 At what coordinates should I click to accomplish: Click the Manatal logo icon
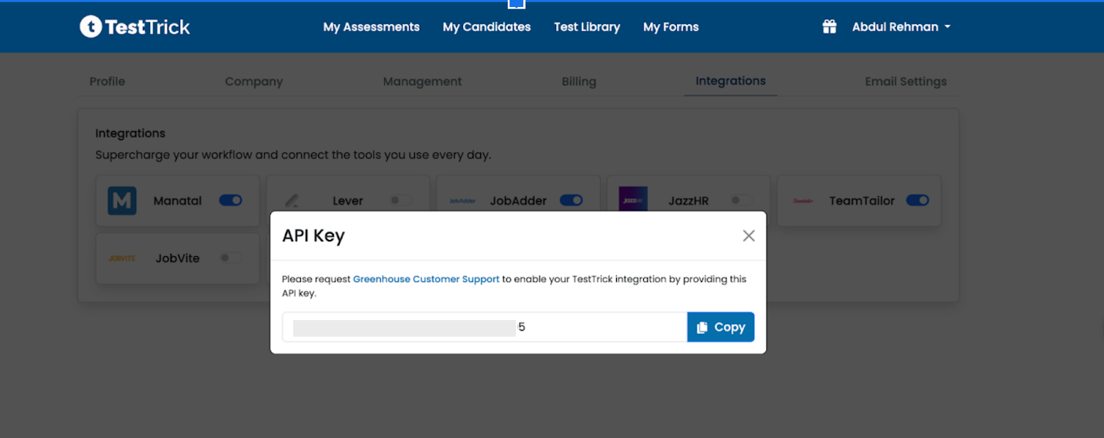pyautogui.click(x=122, y=201)
